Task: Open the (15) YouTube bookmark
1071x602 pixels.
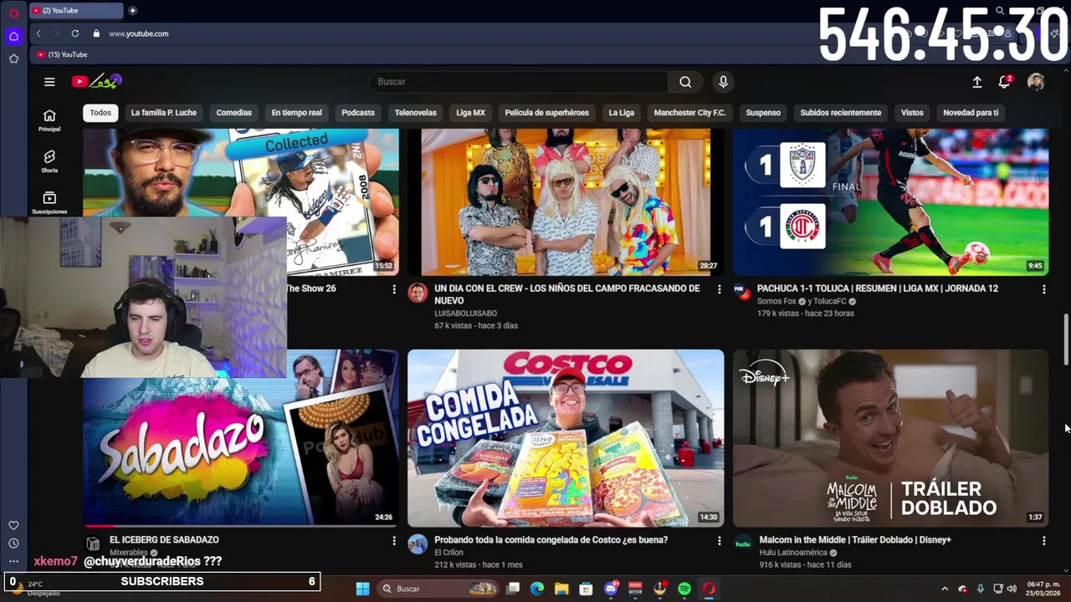Action: pyautogui.click(x=62, y=54)
